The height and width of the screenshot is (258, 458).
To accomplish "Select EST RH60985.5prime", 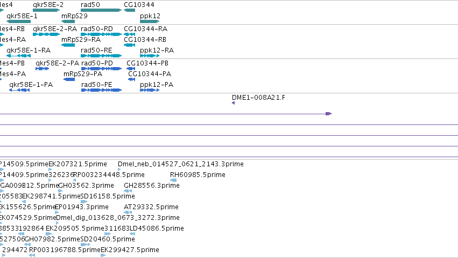I will click(173, 180).
